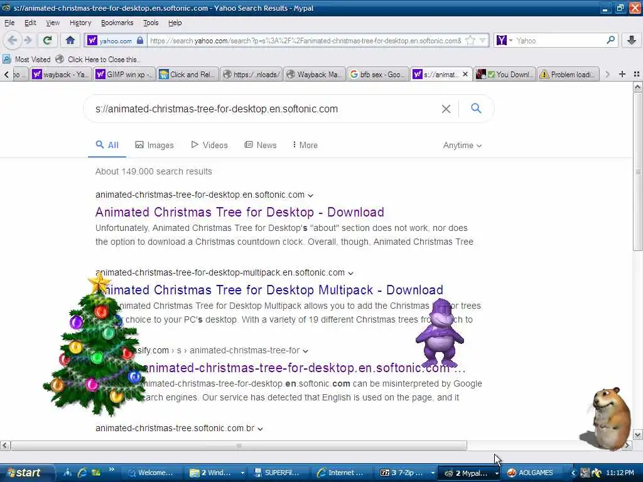Screen dimensions: 643x482
Task: Switch to the GIMP win xp tab
Action: (124, 74)
